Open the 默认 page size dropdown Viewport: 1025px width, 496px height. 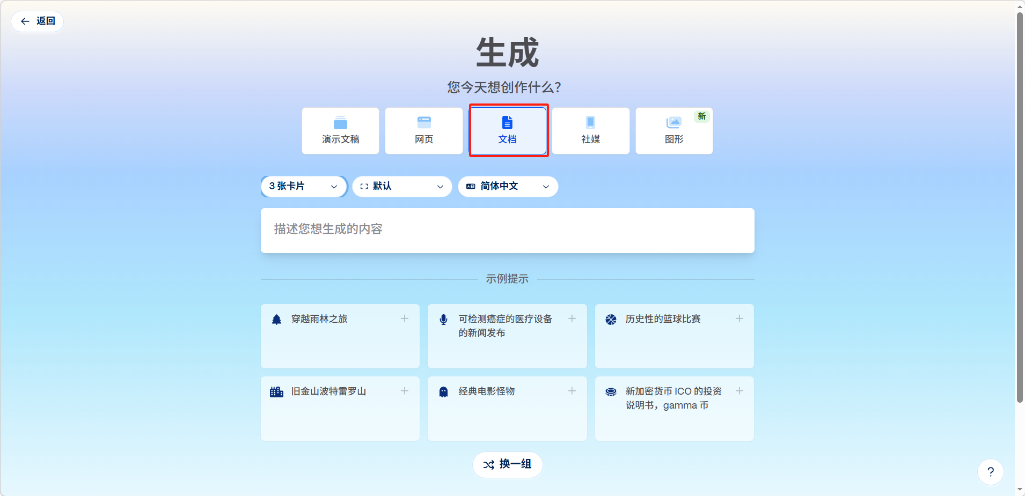point(402,187)
